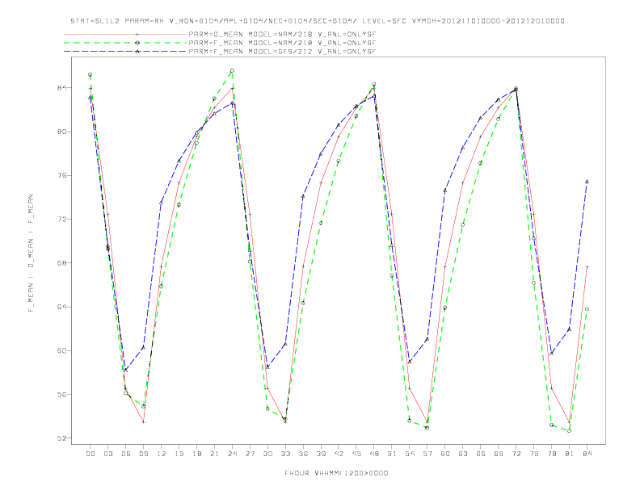Click x-axis tick label 78
Viewport: 640px width, 494px height.
pos(551,454)
